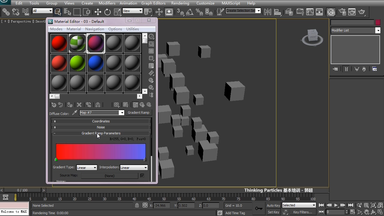Click Sample Type sphere icon

[x=151, y=37]
